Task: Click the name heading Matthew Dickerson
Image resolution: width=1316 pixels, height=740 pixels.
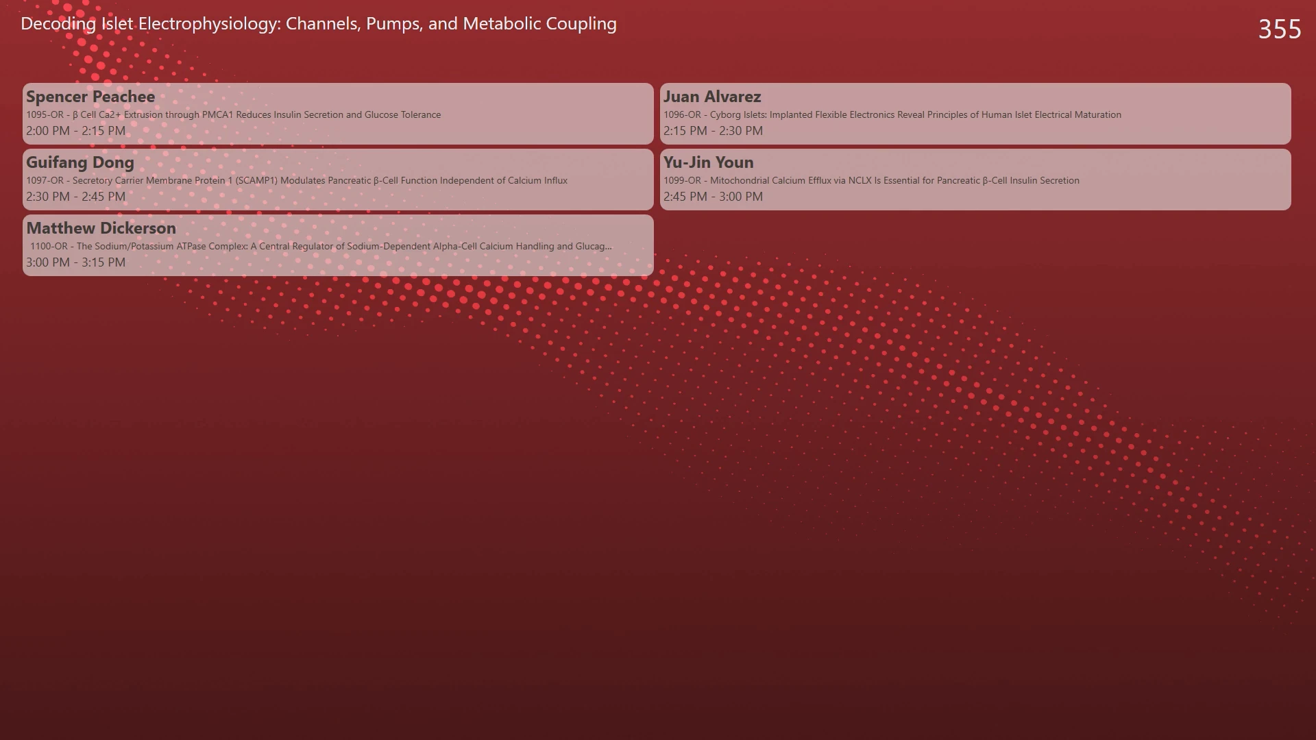Action: 101,228
